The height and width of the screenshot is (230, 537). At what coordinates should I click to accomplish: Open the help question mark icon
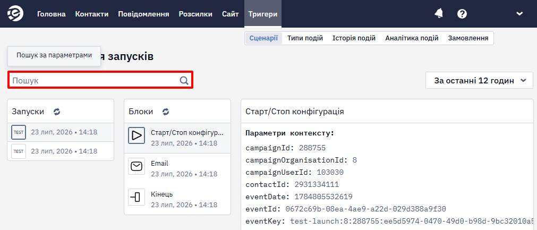(462, 14)
